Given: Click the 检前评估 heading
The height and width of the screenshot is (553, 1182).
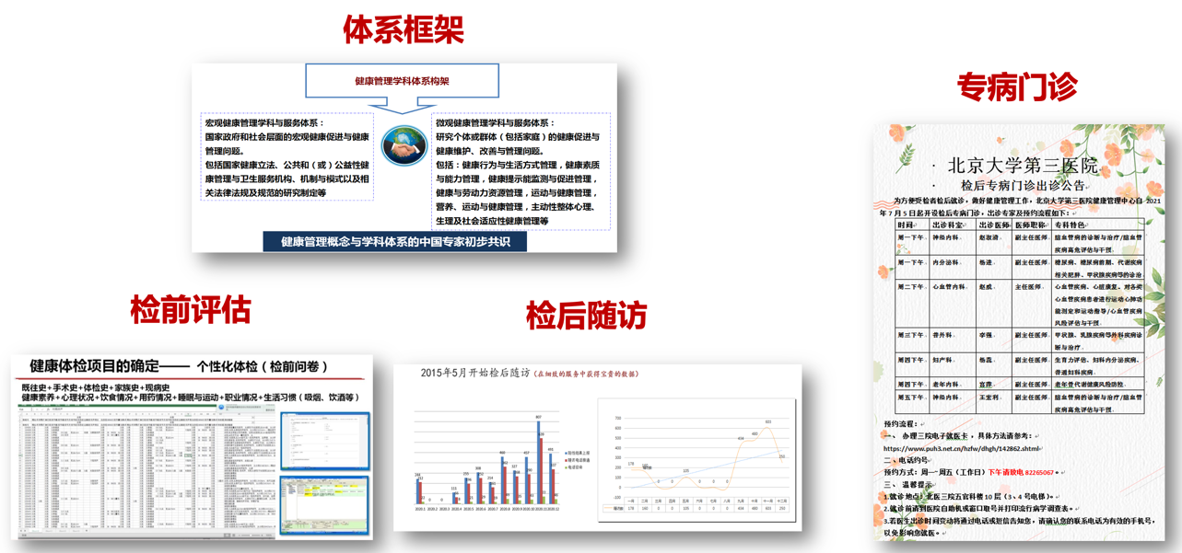Looking at the screenshot, I should coord(190,310).
